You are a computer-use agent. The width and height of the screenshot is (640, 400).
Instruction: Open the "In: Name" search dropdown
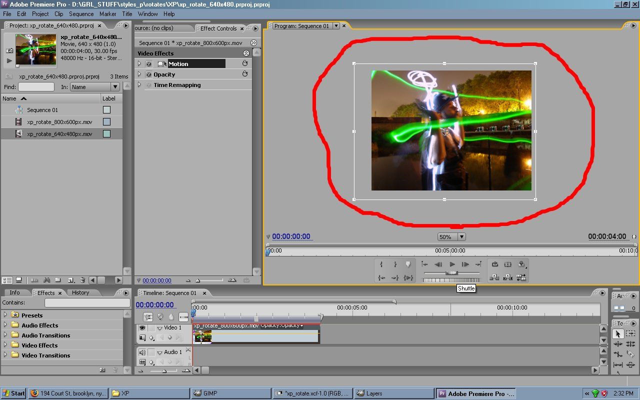pyautogui.click(x=115, y=86)
